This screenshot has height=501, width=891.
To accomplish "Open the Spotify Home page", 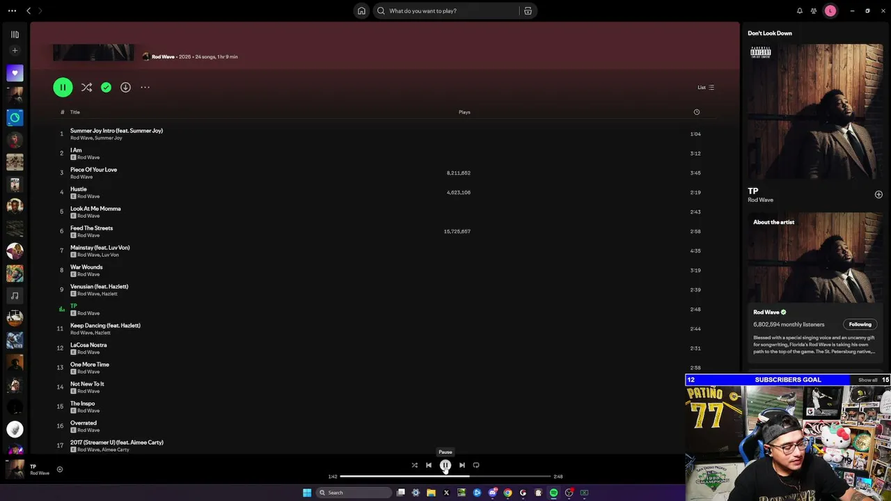I will (x=361, y=10).
